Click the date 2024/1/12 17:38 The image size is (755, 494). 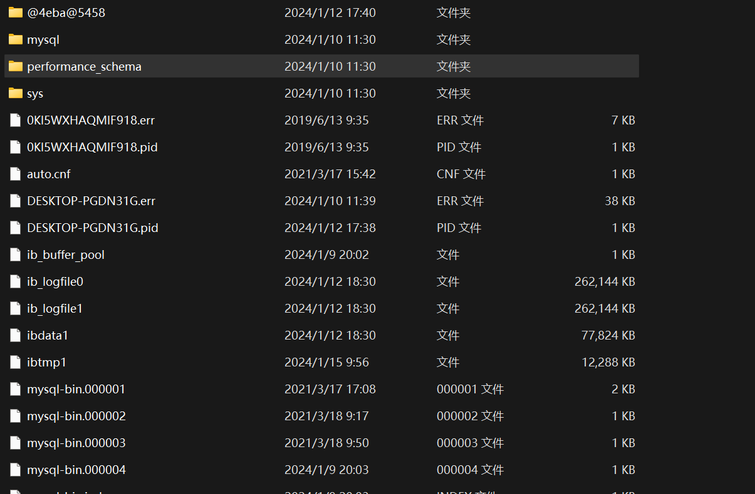point(330,228)
